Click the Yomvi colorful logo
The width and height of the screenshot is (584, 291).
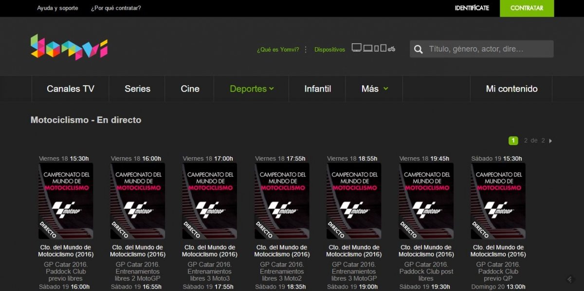tap(69, 47)
